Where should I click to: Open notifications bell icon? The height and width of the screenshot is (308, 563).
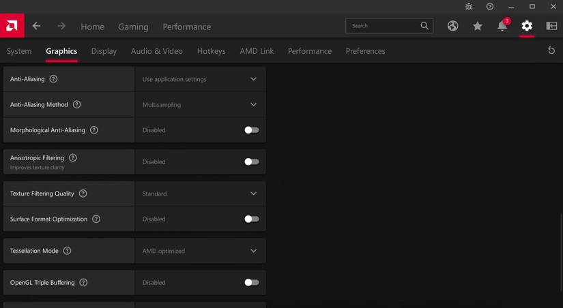click(503, 25)
